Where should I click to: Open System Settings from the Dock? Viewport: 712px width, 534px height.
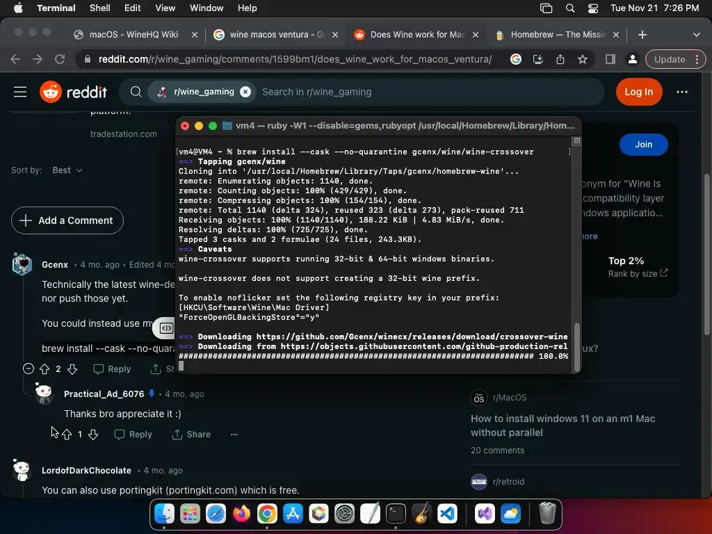point(344,514)
